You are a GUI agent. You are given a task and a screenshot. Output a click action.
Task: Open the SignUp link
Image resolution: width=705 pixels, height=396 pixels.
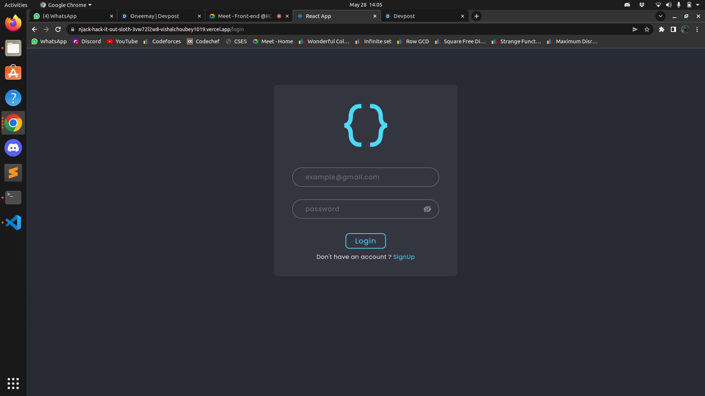(404, 257)
